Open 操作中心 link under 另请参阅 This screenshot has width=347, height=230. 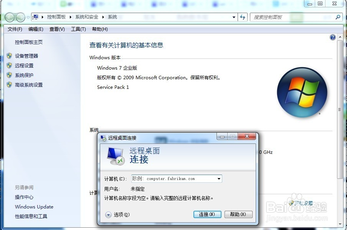24,197
